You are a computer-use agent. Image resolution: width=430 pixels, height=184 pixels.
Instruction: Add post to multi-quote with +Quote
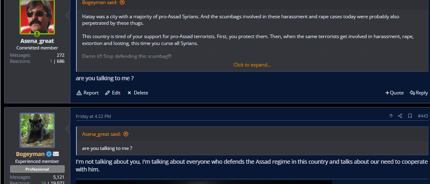coord(394,93)
